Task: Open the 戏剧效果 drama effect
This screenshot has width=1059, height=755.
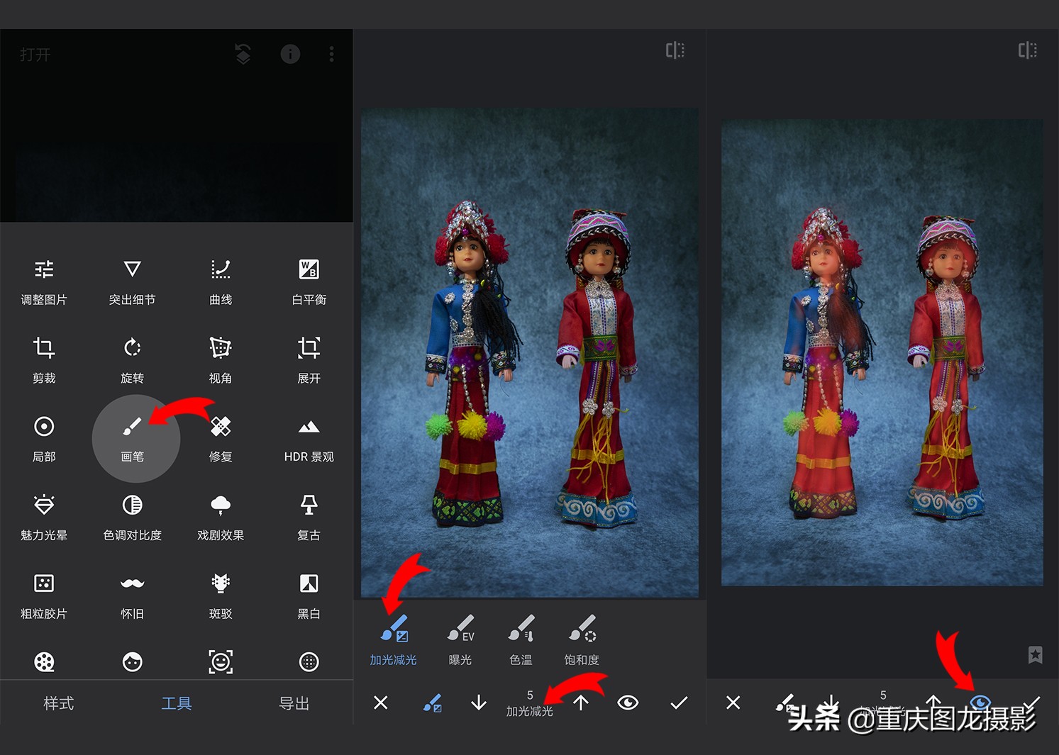Action: (x=220, y=517)
